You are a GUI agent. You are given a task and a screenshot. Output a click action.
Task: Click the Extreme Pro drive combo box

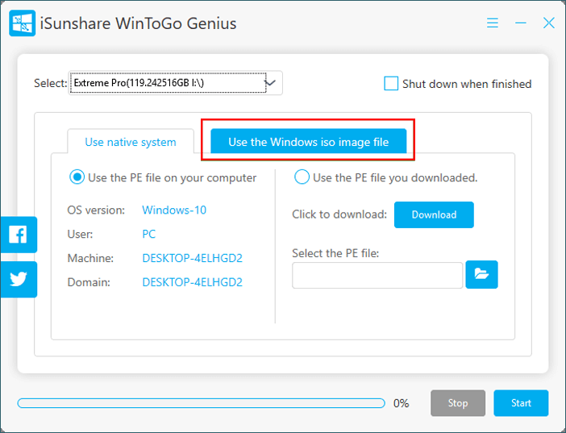pyautogui.click(x=176, y=83)
